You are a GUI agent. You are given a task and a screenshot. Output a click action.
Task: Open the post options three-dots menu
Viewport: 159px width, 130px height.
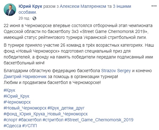[x=154, y=6]
